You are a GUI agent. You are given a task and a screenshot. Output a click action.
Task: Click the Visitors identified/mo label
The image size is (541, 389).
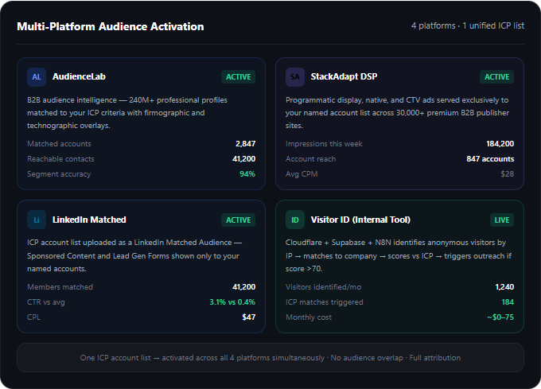tap(324, 287)
